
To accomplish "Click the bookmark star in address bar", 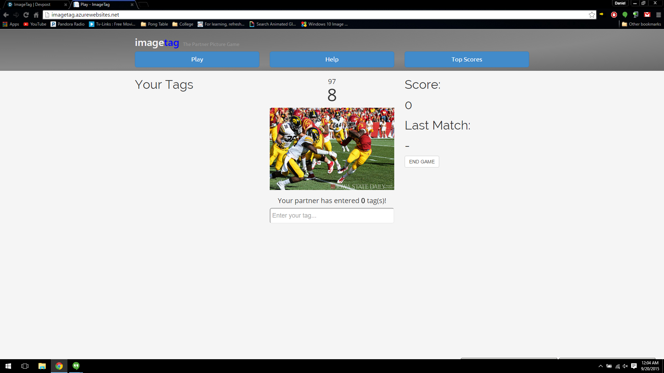I will click(592, 15).
